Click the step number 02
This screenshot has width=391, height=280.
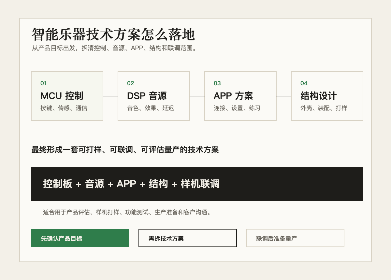130,83
